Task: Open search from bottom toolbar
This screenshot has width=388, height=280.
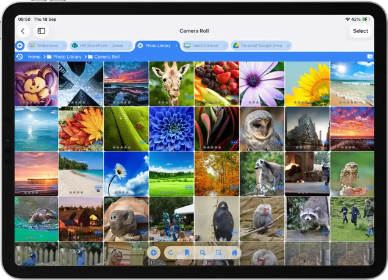Action: (203, 253)
